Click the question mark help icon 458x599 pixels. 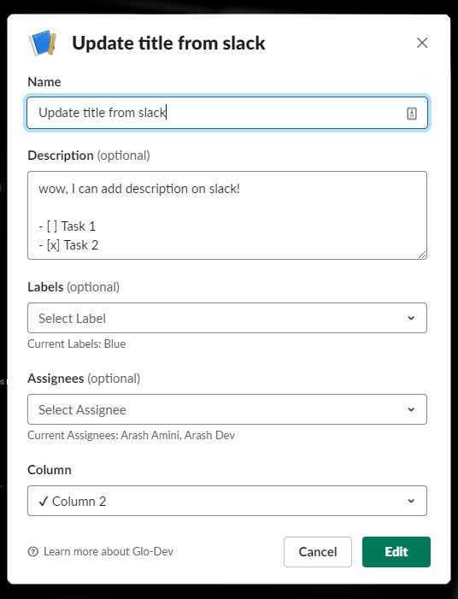tap(33, 552)
